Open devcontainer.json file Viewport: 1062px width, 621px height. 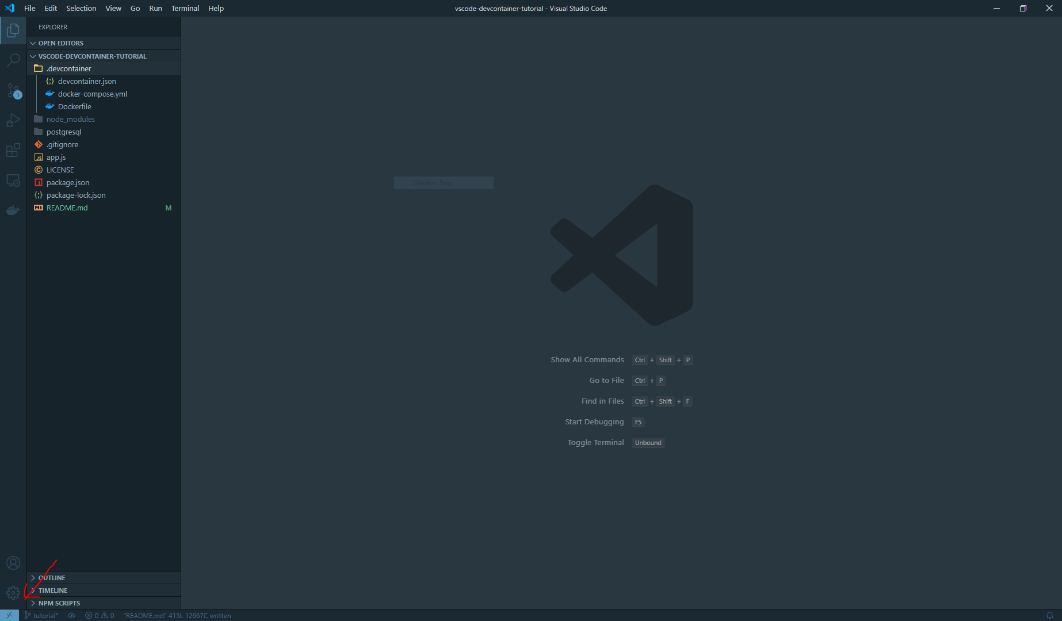click(104, 81)
